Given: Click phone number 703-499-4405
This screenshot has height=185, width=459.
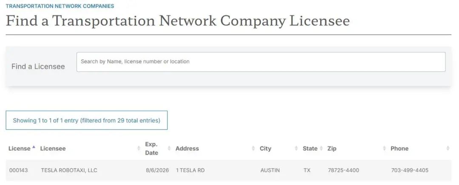Looking at the screenshot, I should (x=410, y=171).
